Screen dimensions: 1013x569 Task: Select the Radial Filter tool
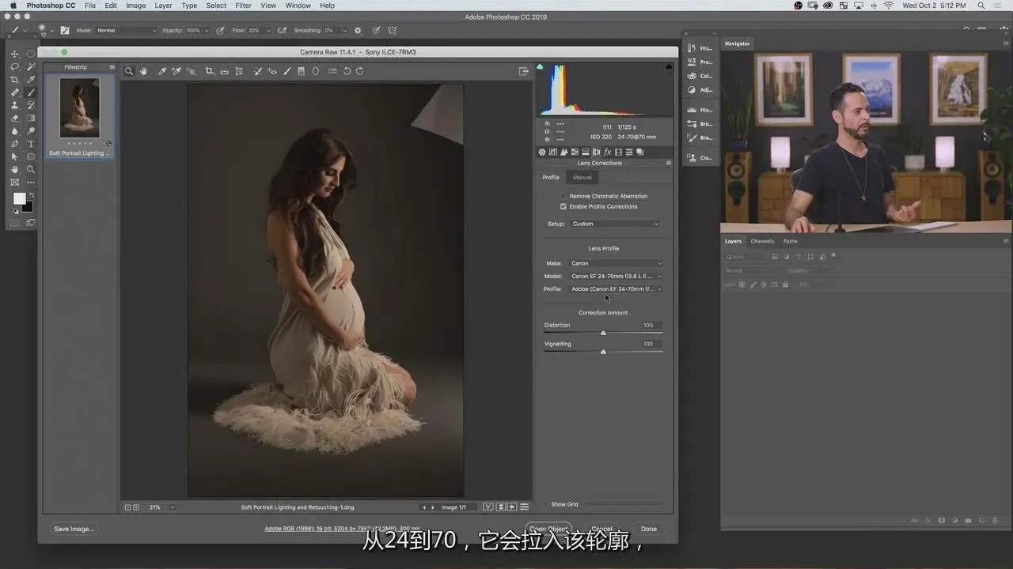click(x=316, y=71)
